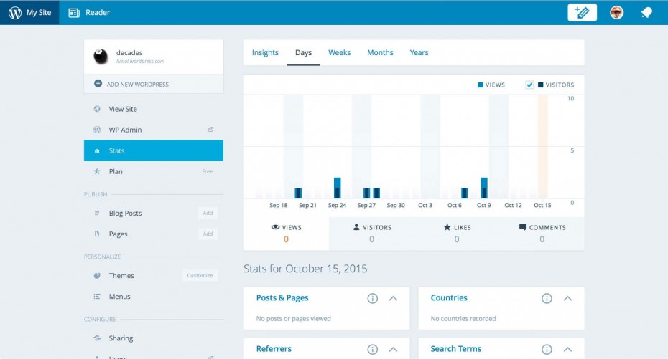Select the Days tab
The width and height of the screenshot is (668, 359).
pos(303,53)
